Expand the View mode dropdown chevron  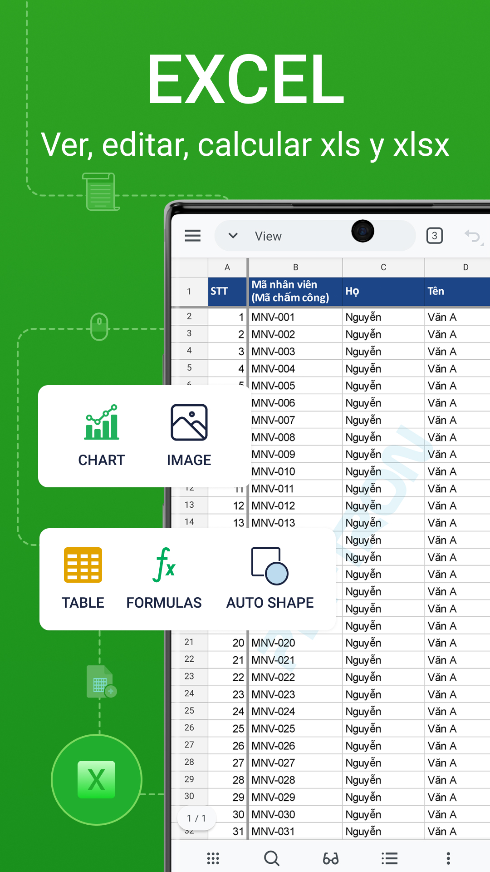[x=233, y=236]
